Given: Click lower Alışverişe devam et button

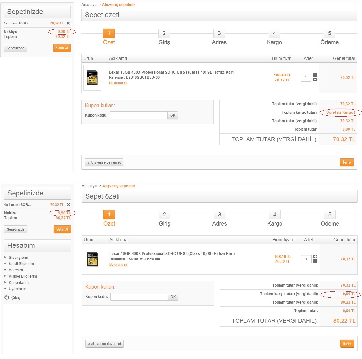Looking at the screenshot, I should [x=104, y=344].
